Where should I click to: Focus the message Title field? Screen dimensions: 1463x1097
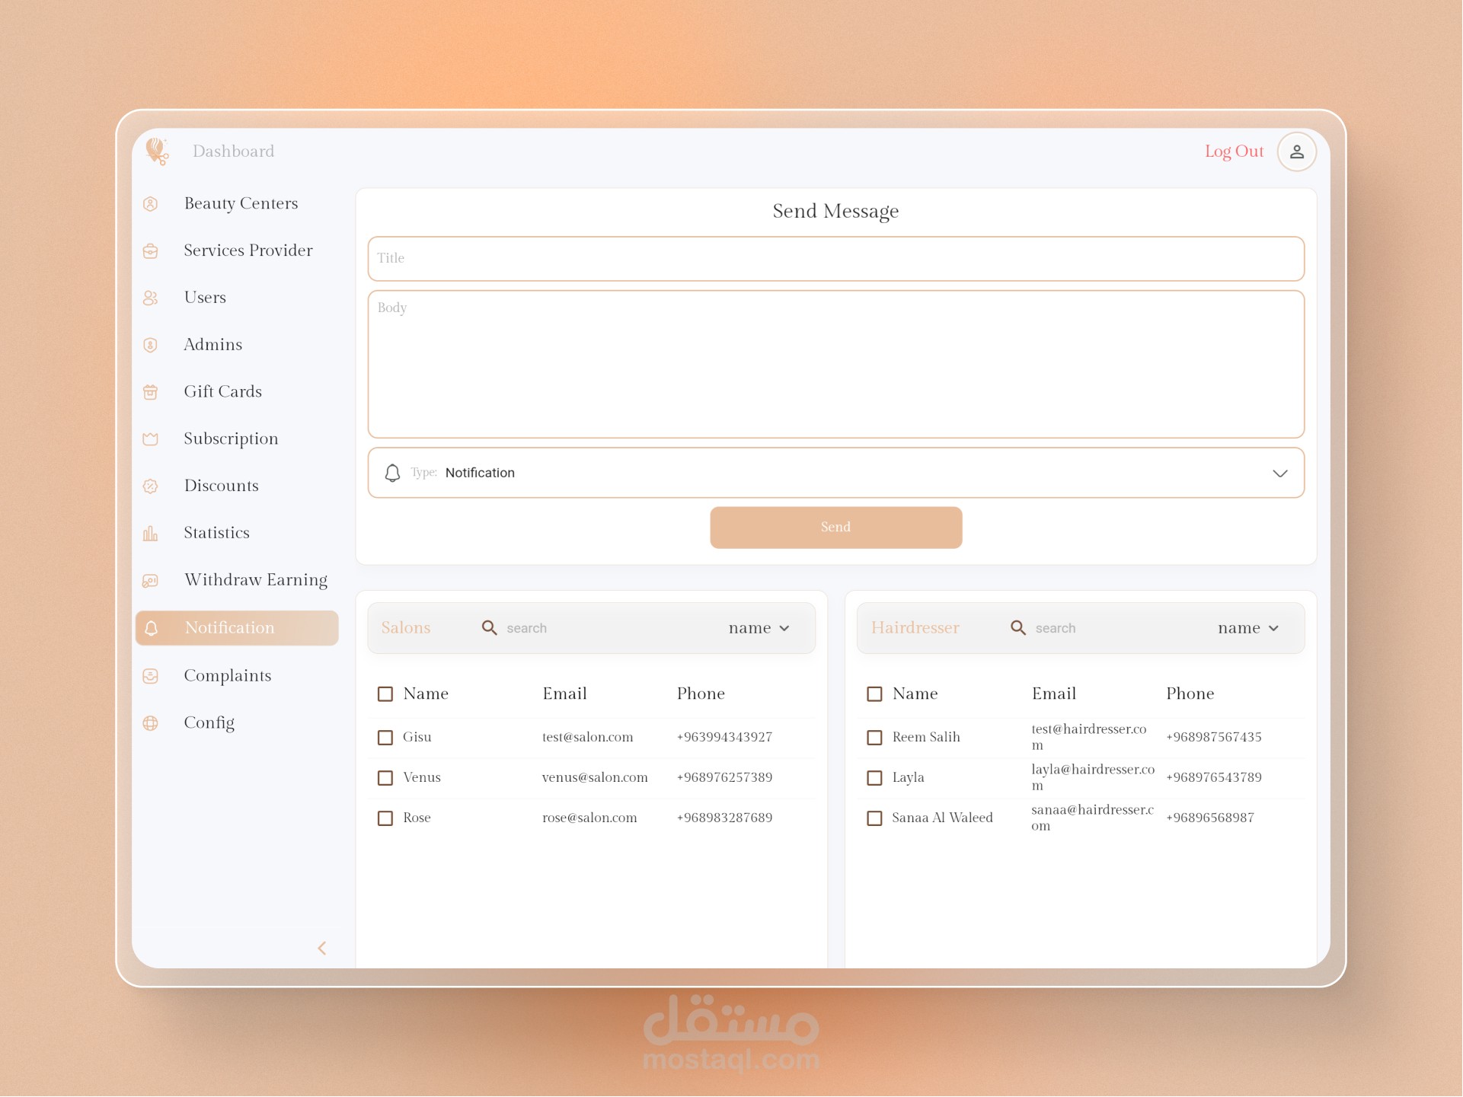click(835, 259)
